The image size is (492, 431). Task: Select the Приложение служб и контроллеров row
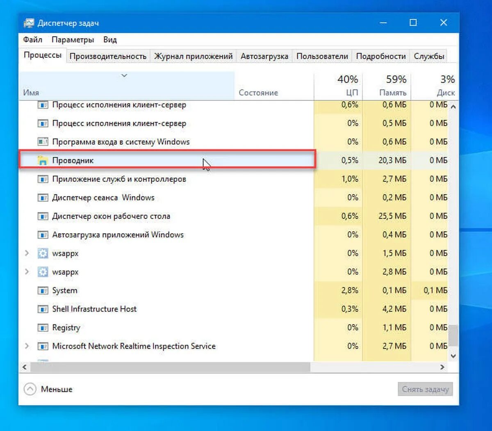pos(234,179)
